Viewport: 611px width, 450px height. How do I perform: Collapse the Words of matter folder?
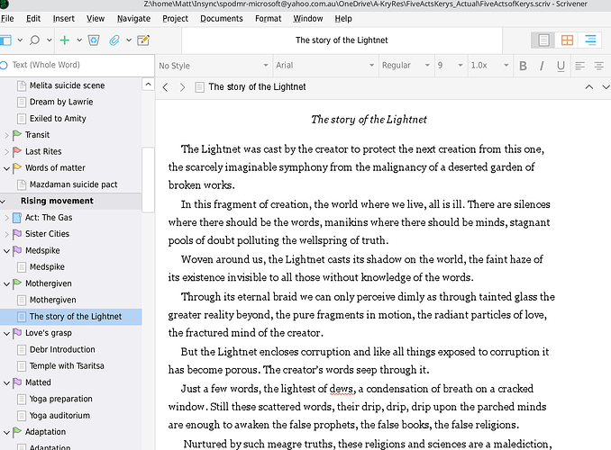pyautogui.click(x=6, y=168)
